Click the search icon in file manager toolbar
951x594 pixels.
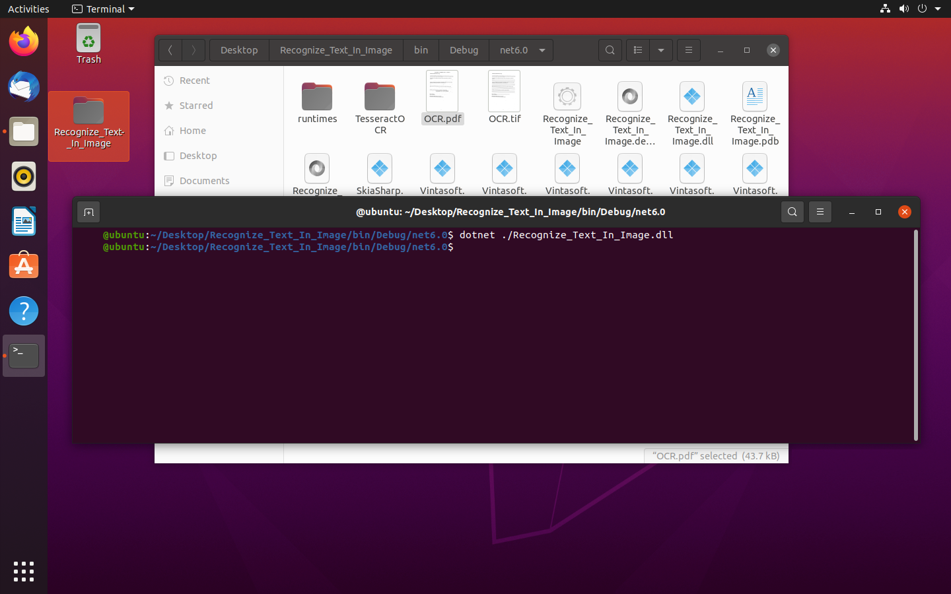(610, 50)
